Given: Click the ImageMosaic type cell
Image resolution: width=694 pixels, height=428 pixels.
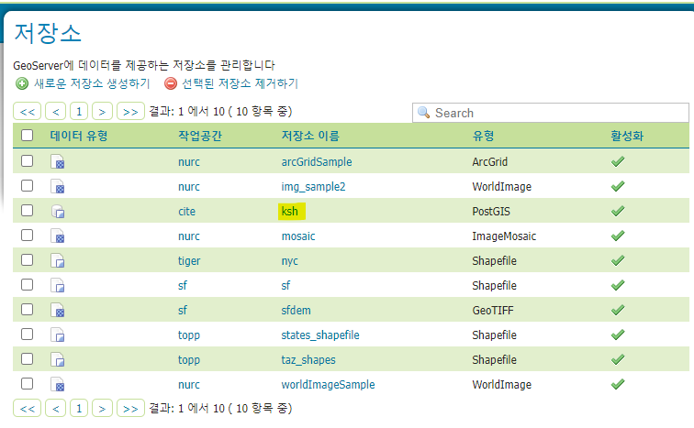Looking at the screenshot, I should tap(504, 236).
